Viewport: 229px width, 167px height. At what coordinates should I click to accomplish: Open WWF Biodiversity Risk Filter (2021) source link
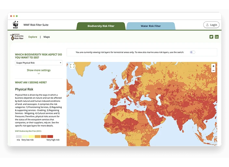28,131
